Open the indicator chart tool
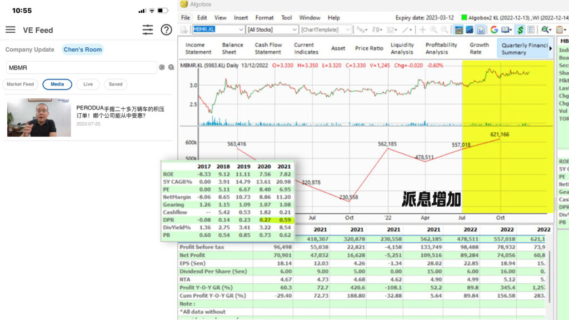The width and height of the screenshot is (569, 320). tap(392, 30)
